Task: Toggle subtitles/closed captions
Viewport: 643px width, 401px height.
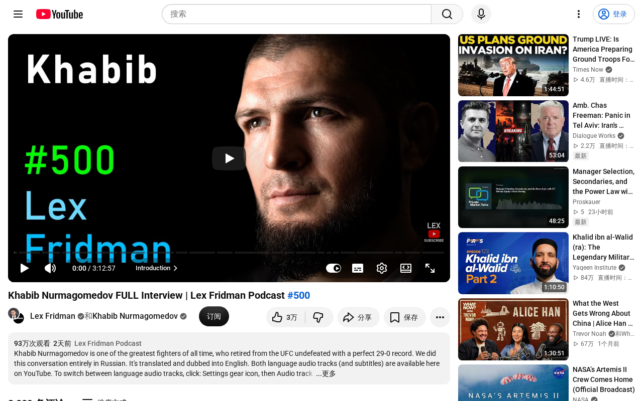Action: click(x=358, y=268)
